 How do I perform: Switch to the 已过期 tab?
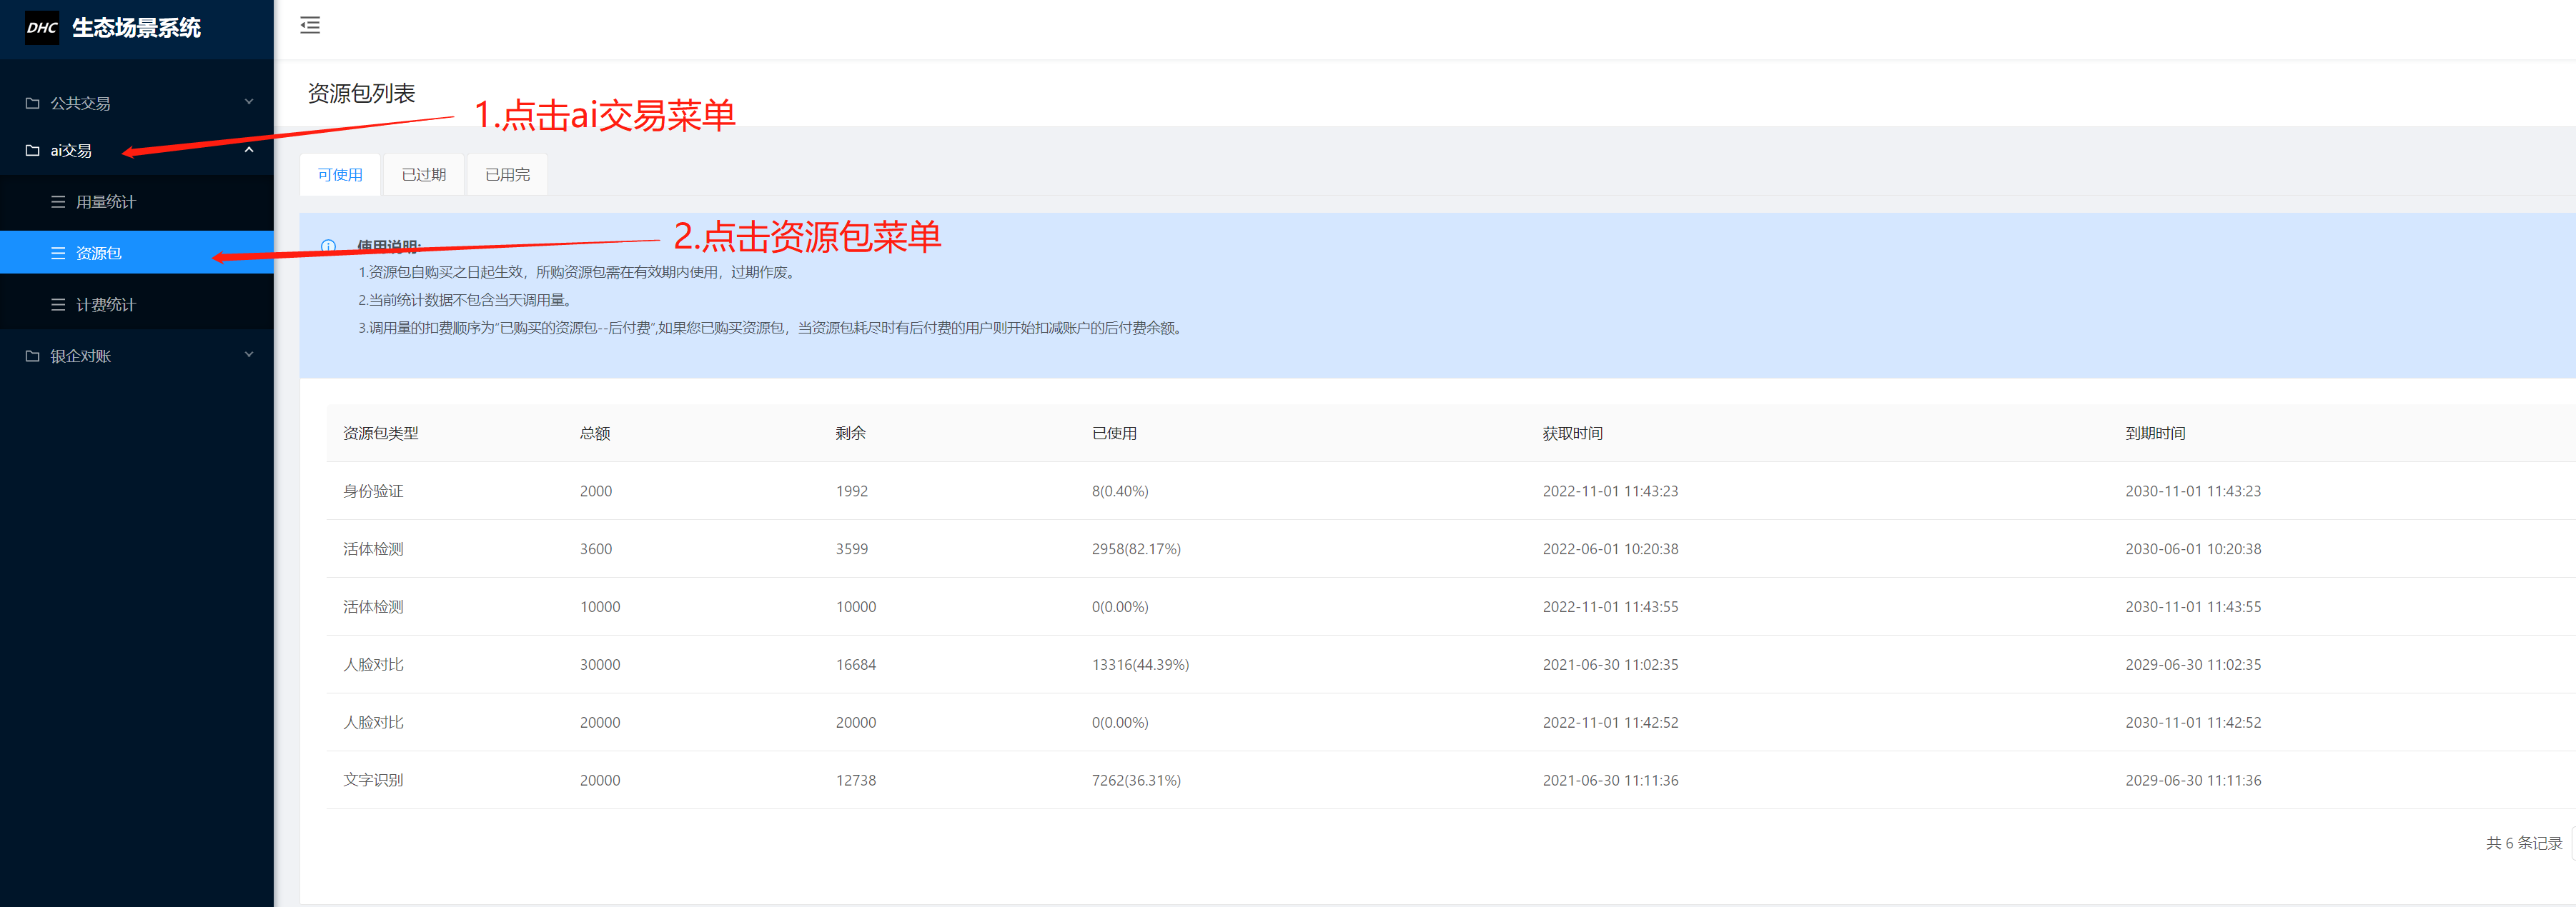[424, 175]
